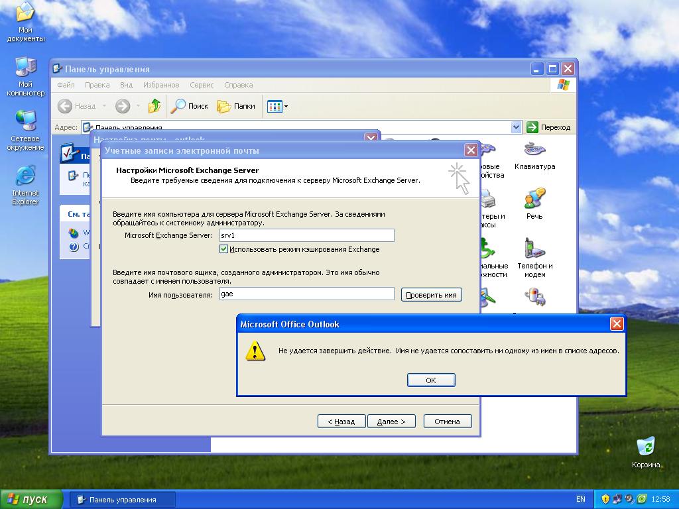This screenshot has width=679, height=509.
Task: Click the Проверить имя button
Action: [431, 295]
